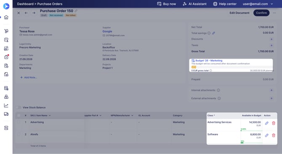
Task: Open the three-dot more options menu
Action: point(274,13)
